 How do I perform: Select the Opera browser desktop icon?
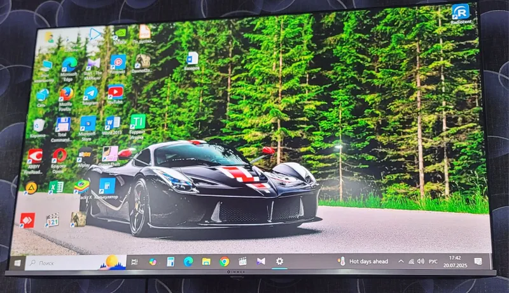[59, 155]
